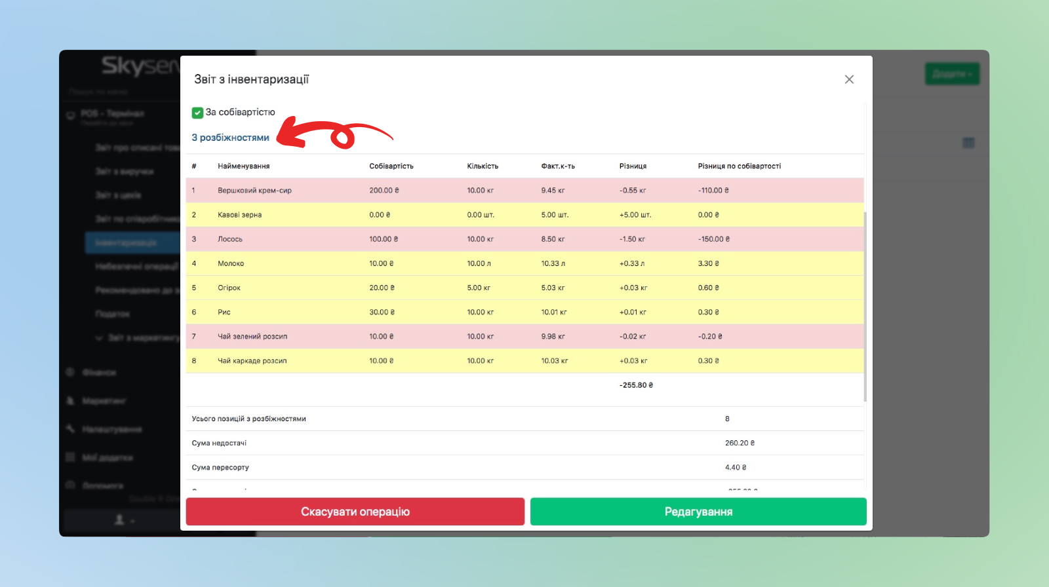Click the grid icon for 'Мої додатки'

pos(70,457)
